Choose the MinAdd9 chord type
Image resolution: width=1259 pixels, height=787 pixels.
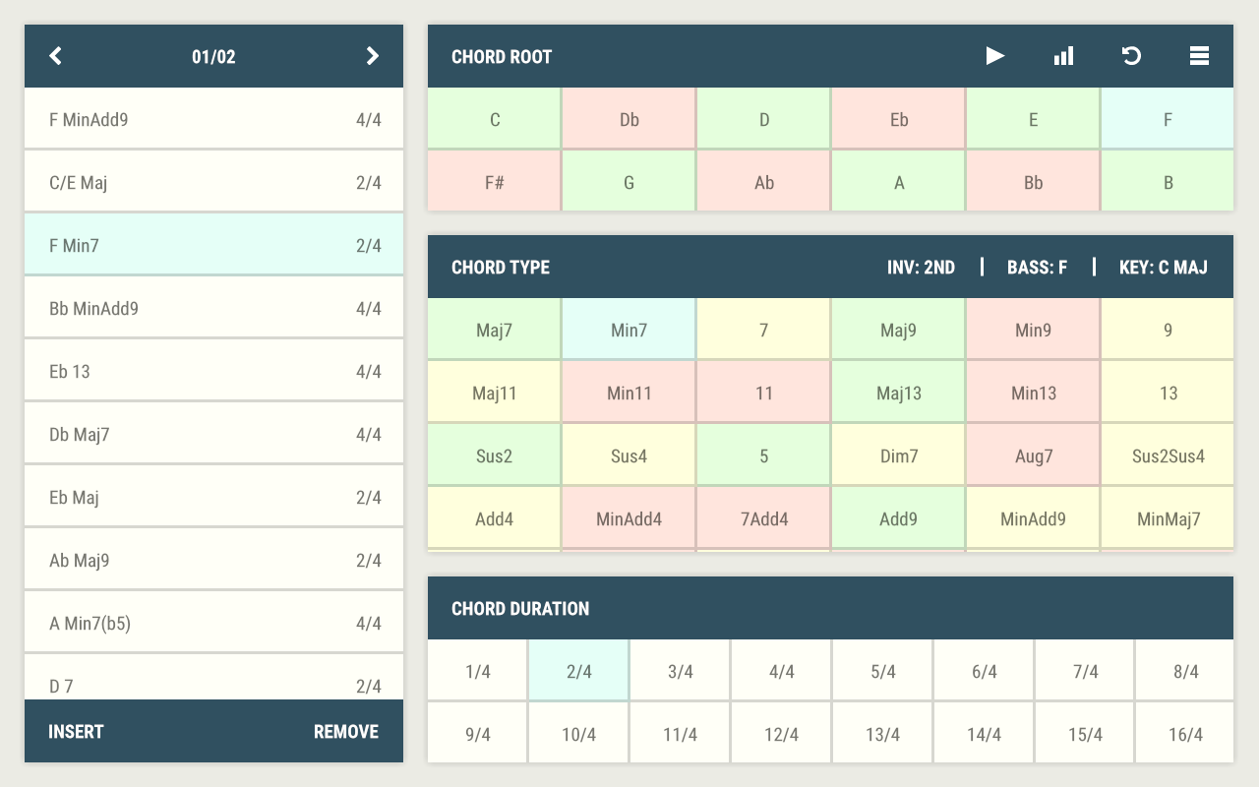click(x=1033, y=519)
